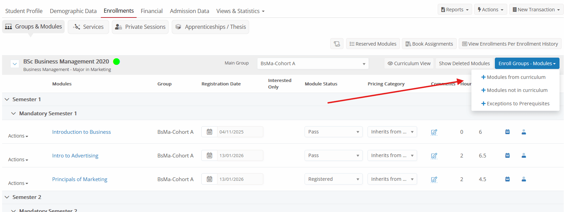Click the Show Deleted Modules button

coord(464,63)
